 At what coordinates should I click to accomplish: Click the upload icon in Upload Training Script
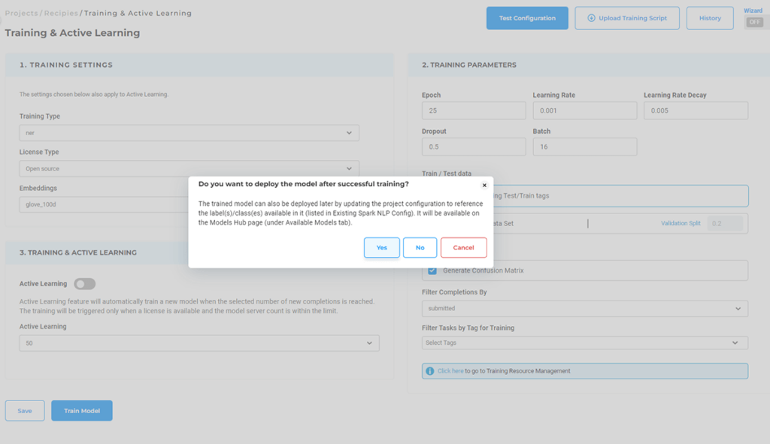[x=591, y=18]
